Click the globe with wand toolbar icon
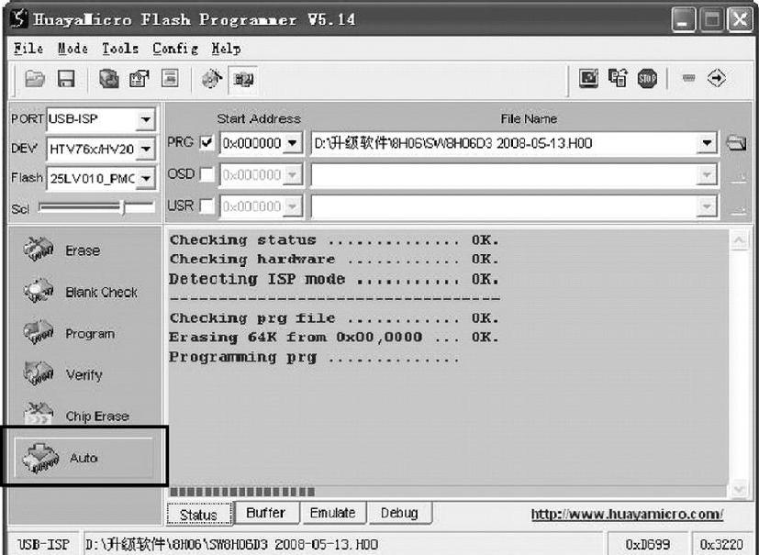Screen dimensions: 759x555 (211, 78)
